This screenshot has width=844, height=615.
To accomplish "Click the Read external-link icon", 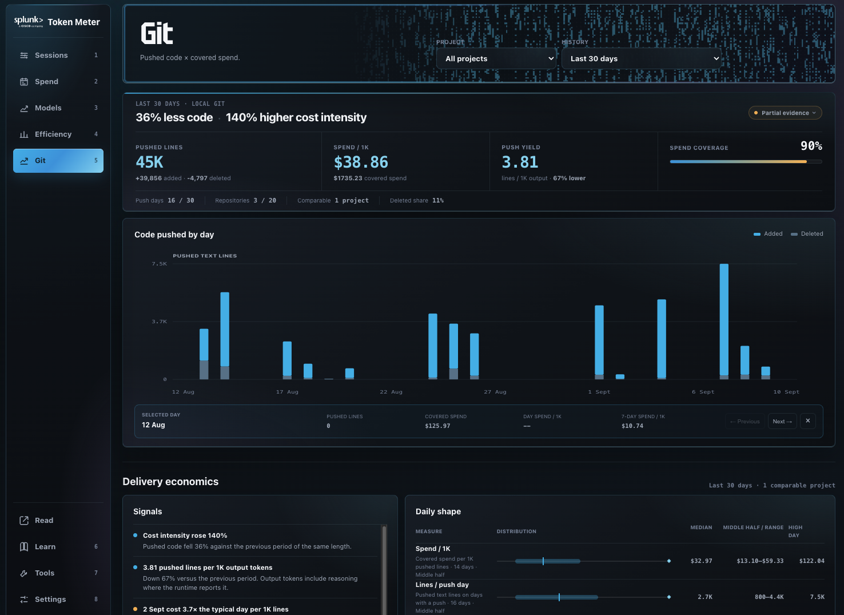I will pos(24,521).
